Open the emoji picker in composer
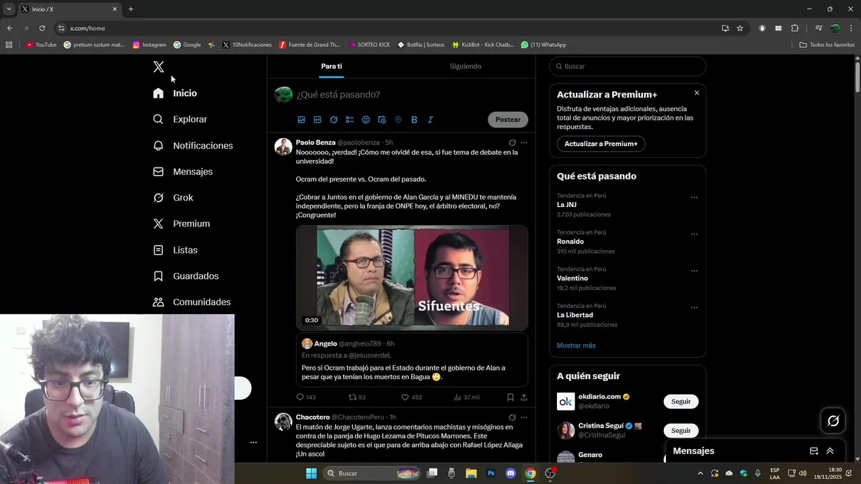Image resolution: width=861 pixels, height=484 pixels. pos(366,120)
